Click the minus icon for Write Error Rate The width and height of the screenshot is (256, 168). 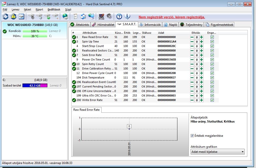pos(192,100)
